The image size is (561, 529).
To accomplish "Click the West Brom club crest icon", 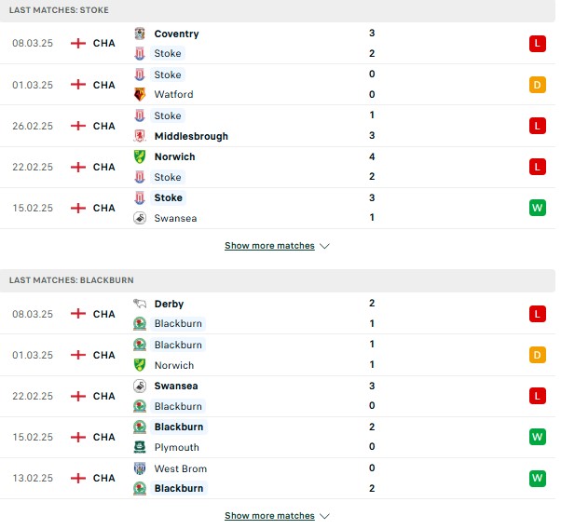I will pos(140,468).
